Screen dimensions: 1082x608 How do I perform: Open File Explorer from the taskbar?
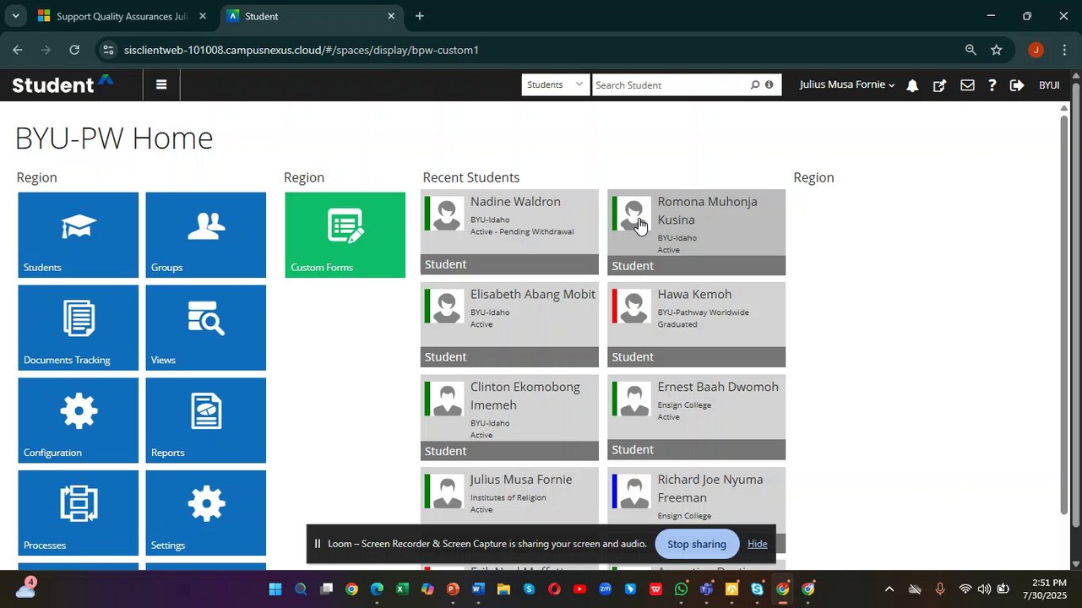coord(503,589)
